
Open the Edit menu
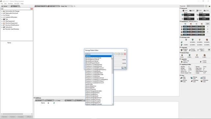tap(5, 4)
